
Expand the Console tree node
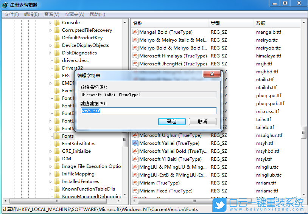50,23
